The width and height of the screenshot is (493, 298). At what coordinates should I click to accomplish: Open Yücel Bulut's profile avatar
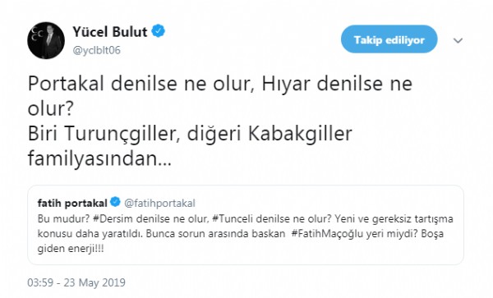tap(46, 40)
